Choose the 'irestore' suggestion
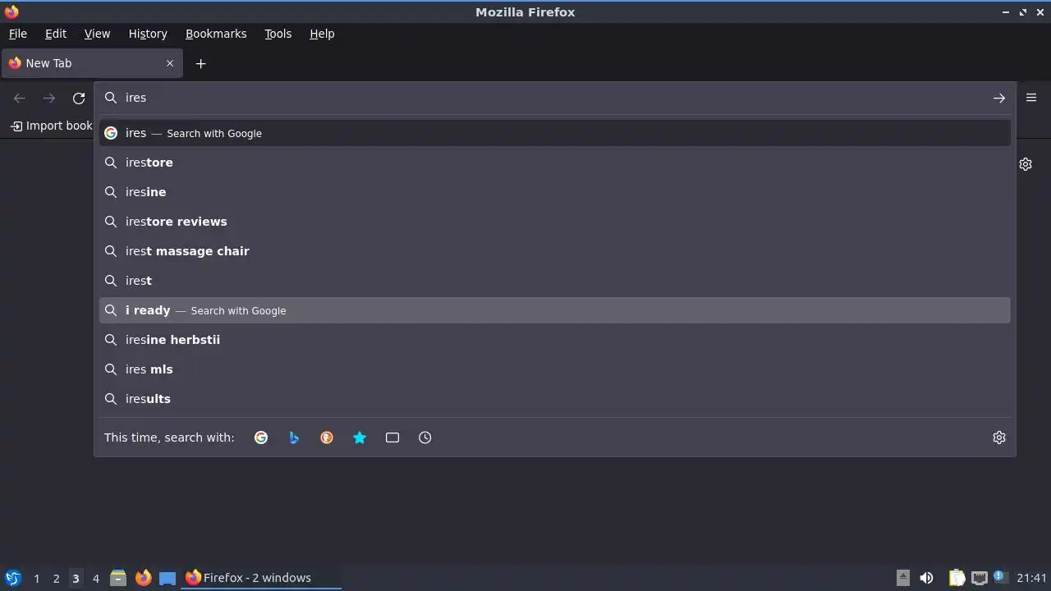The width and height of the screenshot is (1051, 591). point(555,163)
